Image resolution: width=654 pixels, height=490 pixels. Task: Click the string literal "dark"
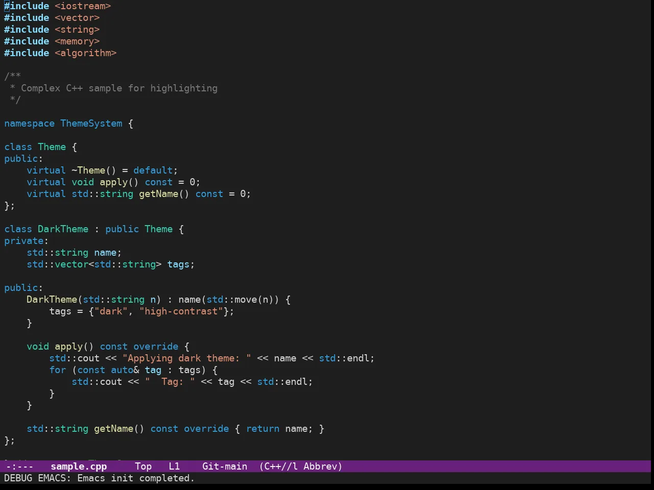tap(111, 311)
